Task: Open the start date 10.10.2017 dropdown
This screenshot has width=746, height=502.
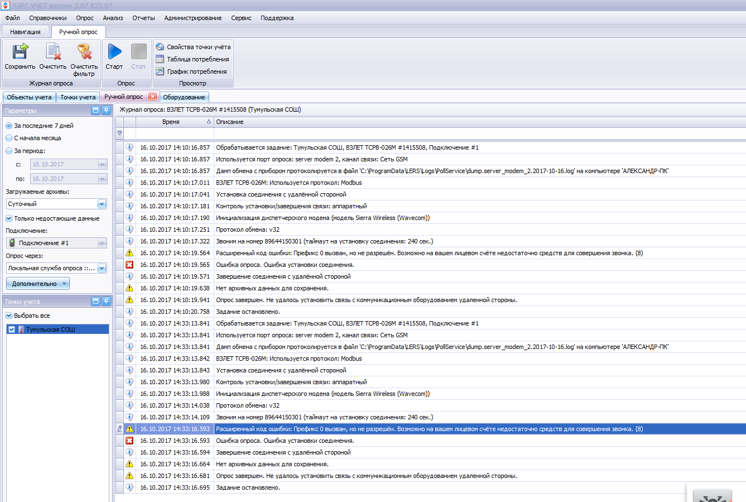Action: click(x=102, y=164)
